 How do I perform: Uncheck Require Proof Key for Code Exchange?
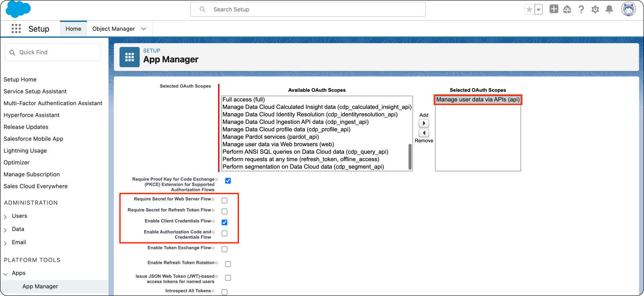click(x=228, y=180)
